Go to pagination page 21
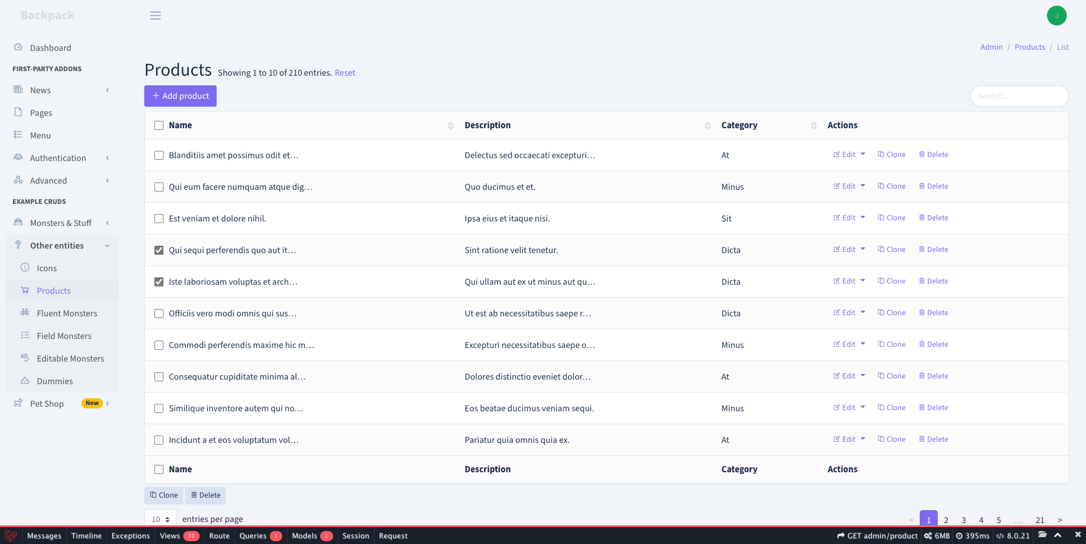This screenshot has height=544, width=1086. (x=1040, y=520)
